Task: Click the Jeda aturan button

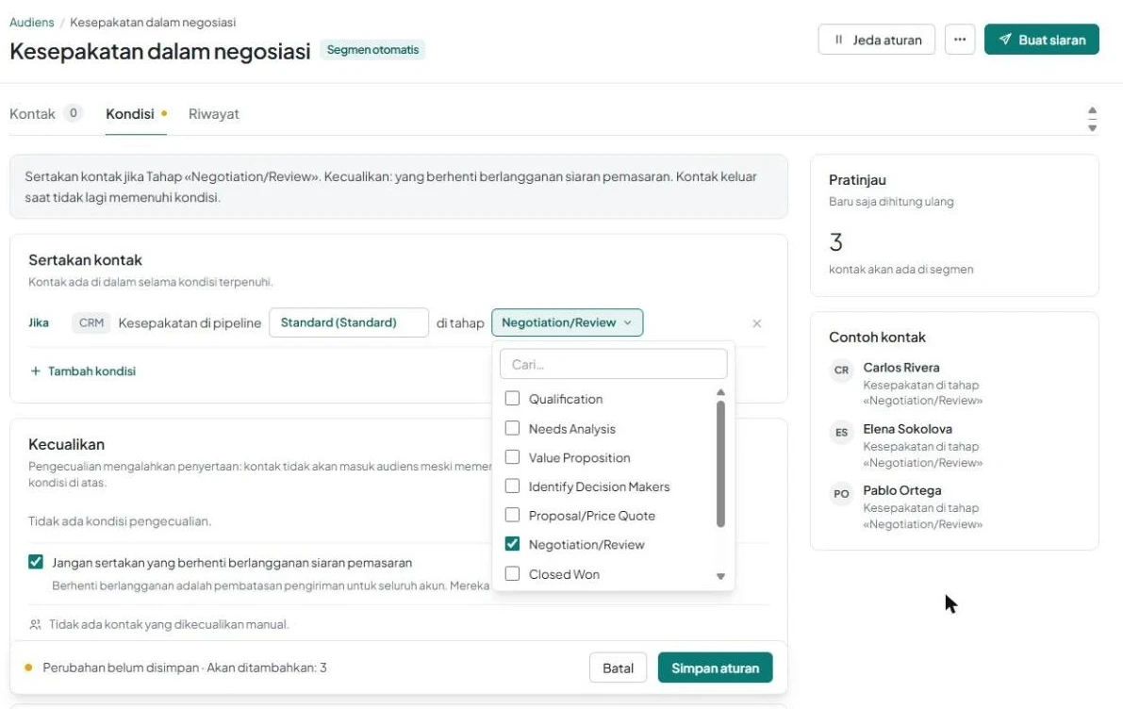Action: 877,40
